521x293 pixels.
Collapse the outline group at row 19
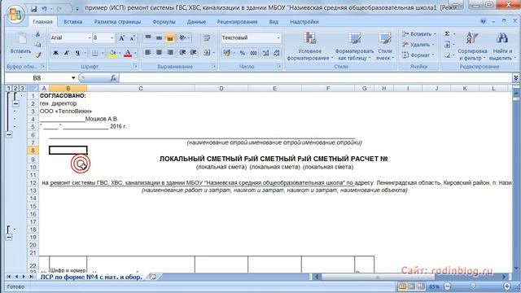point(9,237)
